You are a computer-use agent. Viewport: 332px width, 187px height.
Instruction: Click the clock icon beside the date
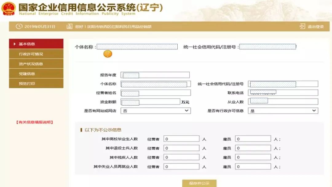click(19, 27)
